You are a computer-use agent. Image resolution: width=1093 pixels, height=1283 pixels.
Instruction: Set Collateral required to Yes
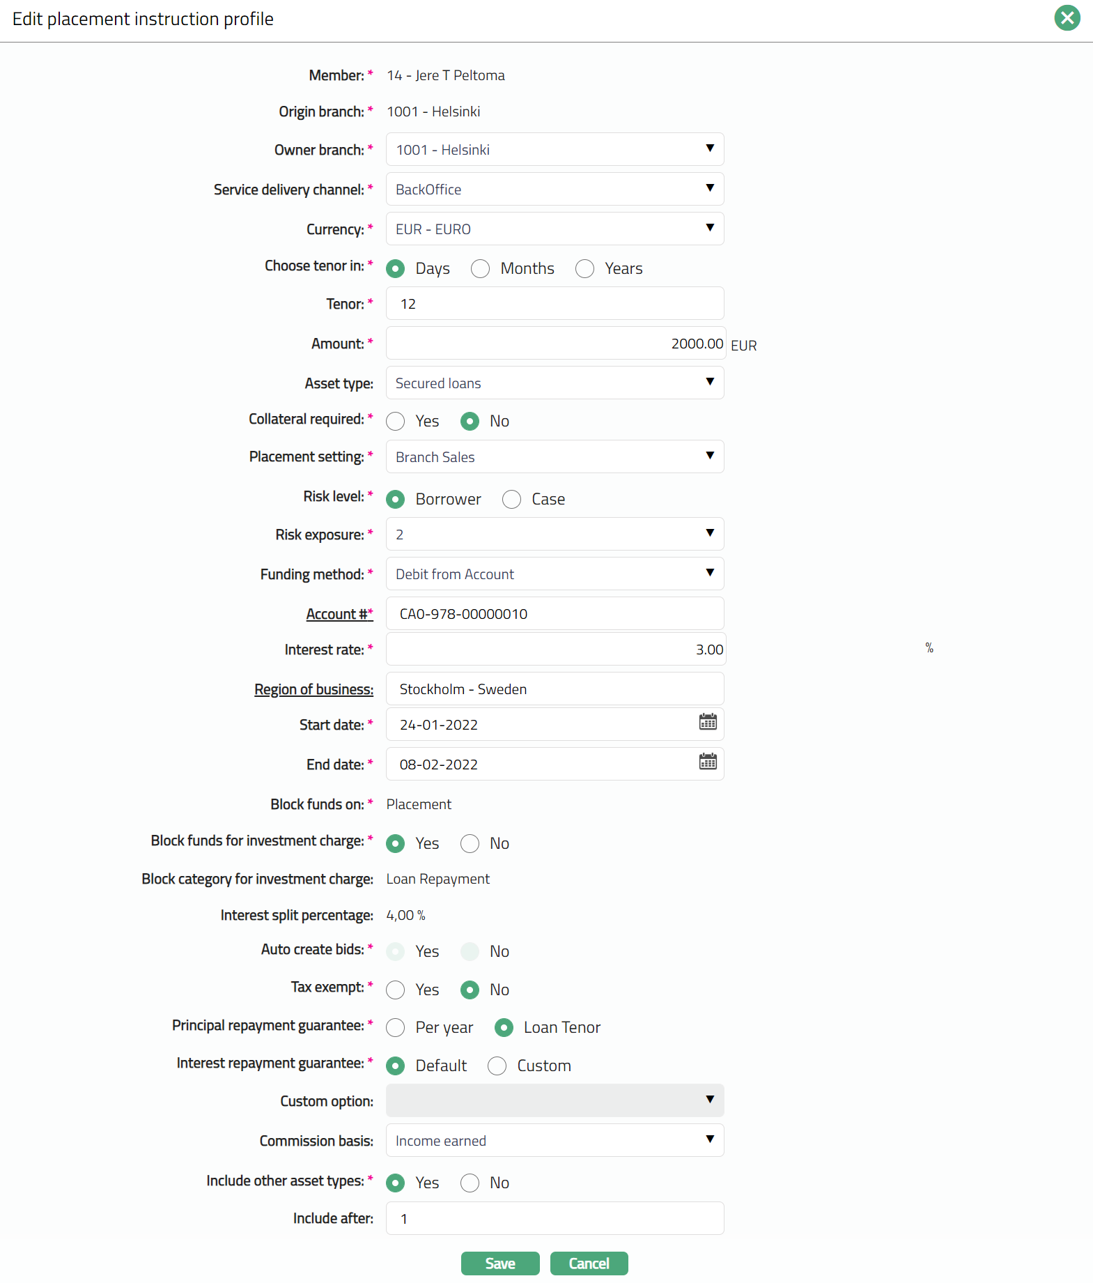point(396,422)
